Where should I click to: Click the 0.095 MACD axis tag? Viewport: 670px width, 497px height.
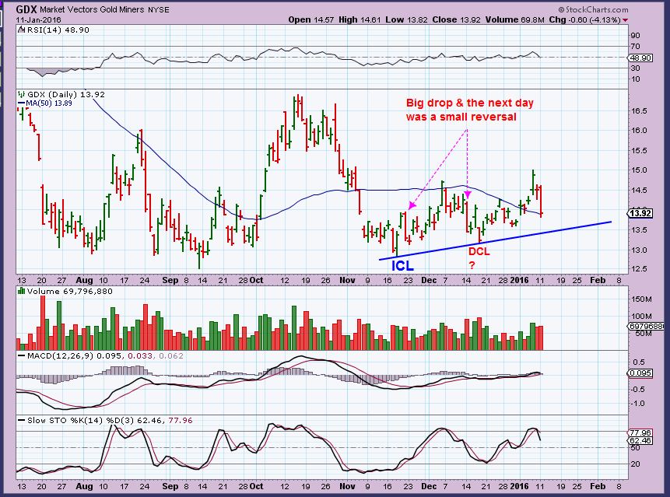(x=641, y=373)
